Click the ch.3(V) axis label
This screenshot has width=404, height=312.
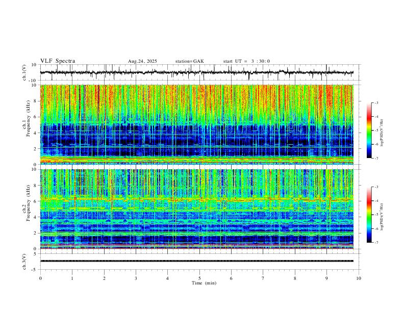[24, 262]
